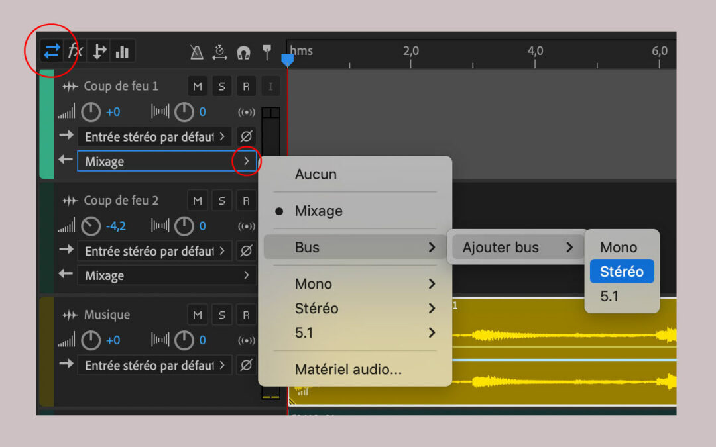Screen dimensions: 716x447
Task: Arm the Musique track for recording
Action: (x=246, y=315)
